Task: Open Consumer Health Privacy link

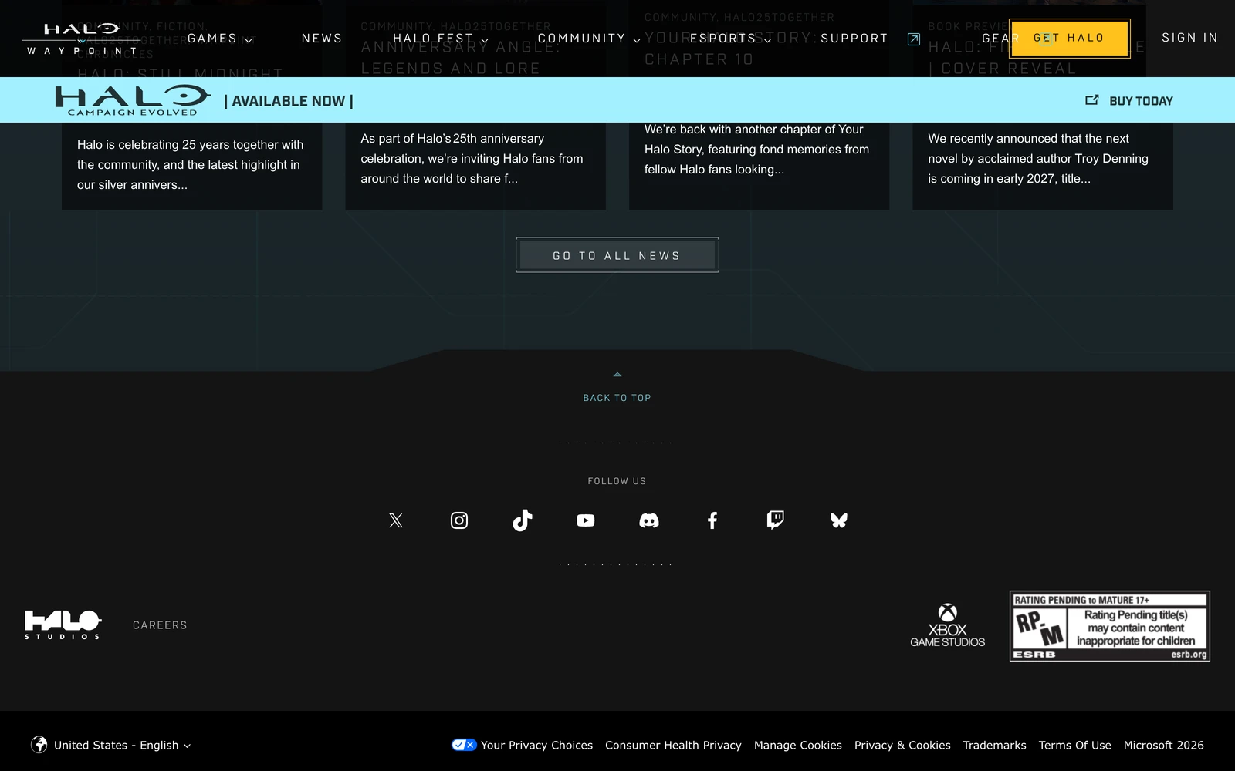Action: 673,745
